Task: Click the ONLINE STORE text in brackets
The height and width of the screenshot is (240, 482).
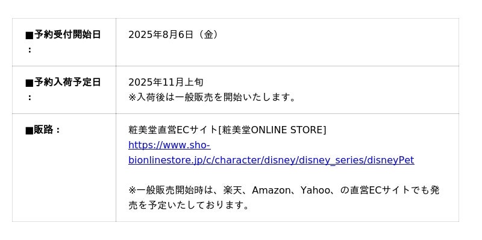Action: pos(287,130)
